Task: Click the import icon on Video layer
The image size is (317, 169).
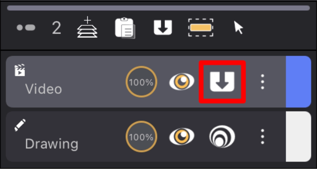Action: coord(222,82)
